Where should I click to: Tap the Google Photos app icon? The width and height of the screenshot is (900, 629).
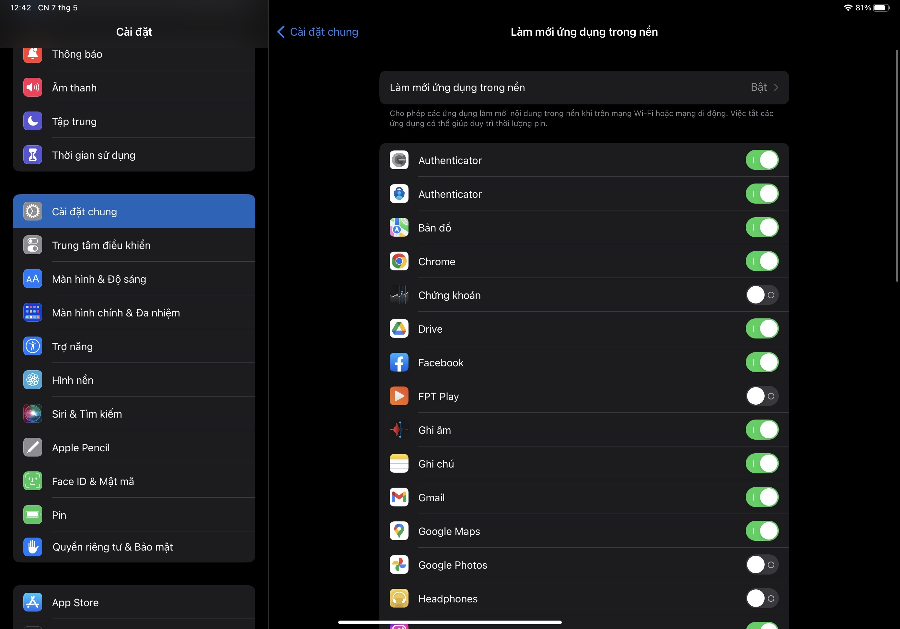[x=399, y=565]
